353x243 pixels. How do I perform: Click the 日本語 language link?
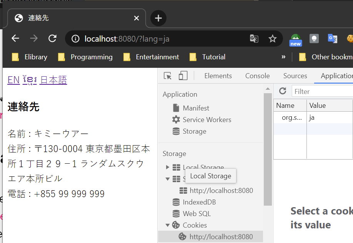(x=53, y=80)
